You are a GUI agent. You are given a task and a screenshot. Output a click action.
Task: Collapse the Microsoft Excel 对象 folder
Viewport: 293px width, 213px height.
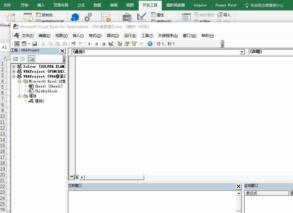click(x=19, y=81)
